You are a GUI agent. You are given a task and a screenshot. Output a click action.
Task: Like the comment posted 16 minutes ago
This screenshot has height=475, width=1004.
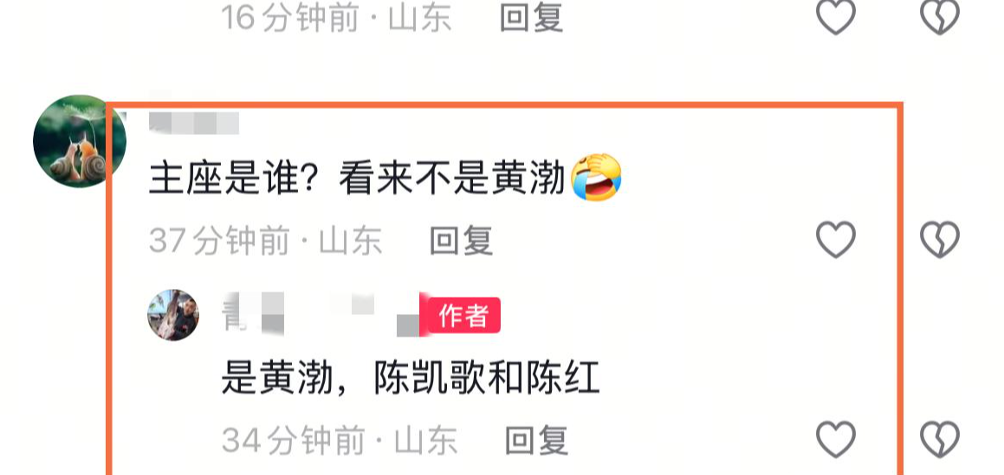click(836, 16)
